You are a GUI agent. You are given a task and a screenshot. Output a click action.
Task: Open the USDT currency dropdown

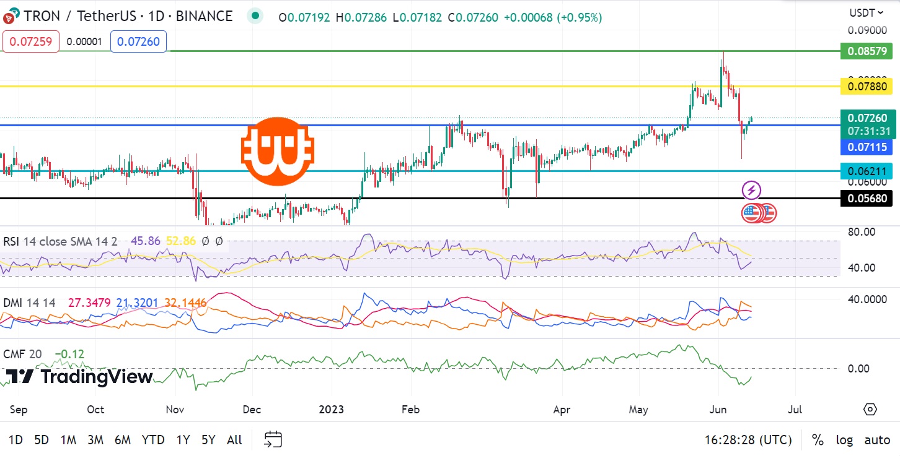coord(866,12)
